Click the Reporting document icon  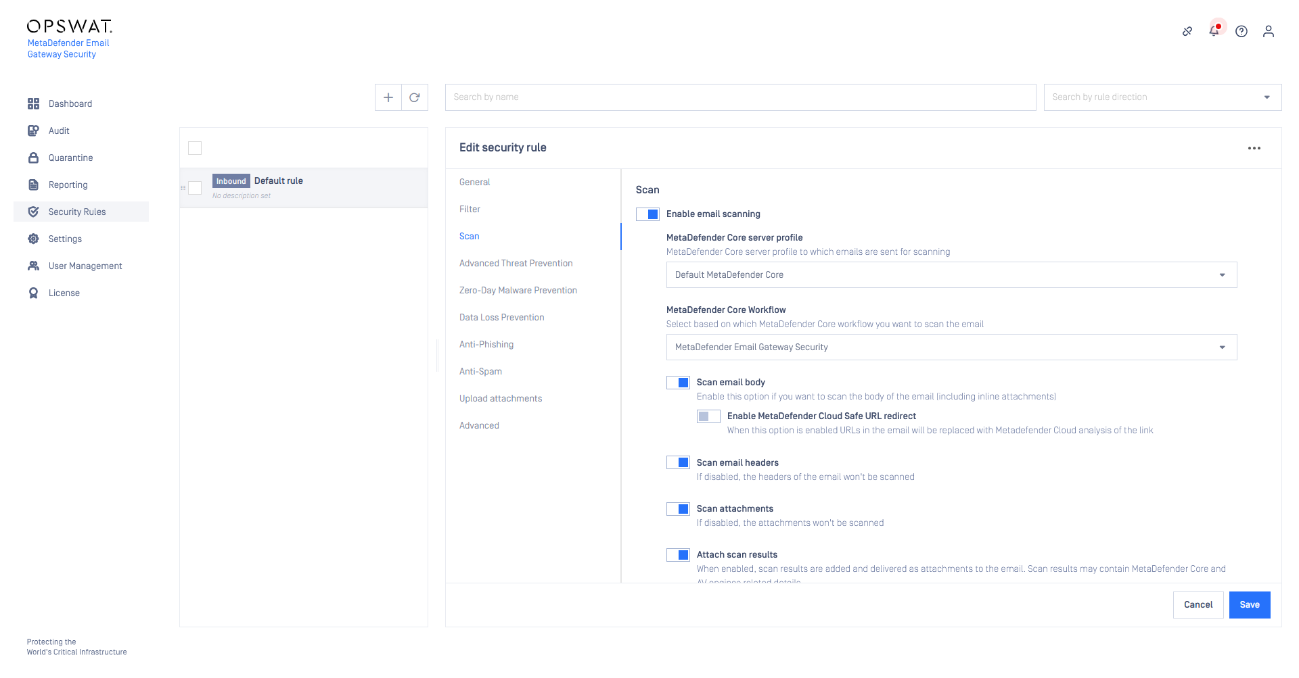tap(33, 185)
